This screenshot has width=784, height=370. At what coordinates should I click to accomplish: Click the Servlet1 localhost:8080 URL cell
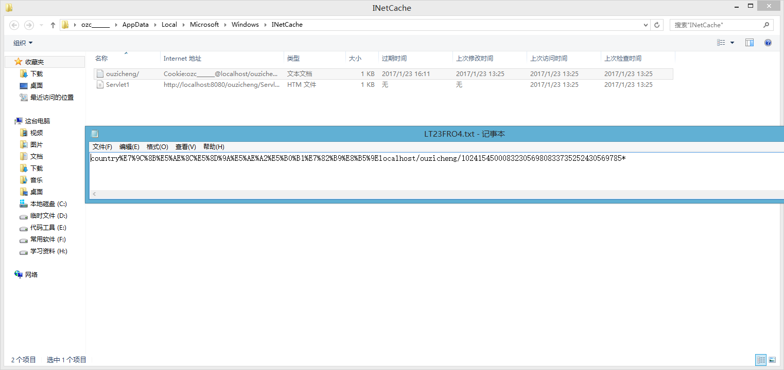221,85
